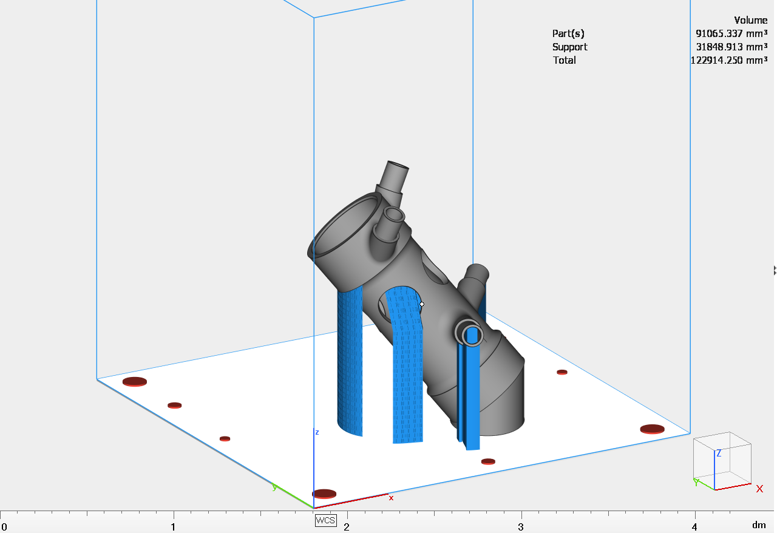Image resolution: width=777 pixels, height=533 pixels.
Task: Select the curved blue support on the left
Action: 350,364
